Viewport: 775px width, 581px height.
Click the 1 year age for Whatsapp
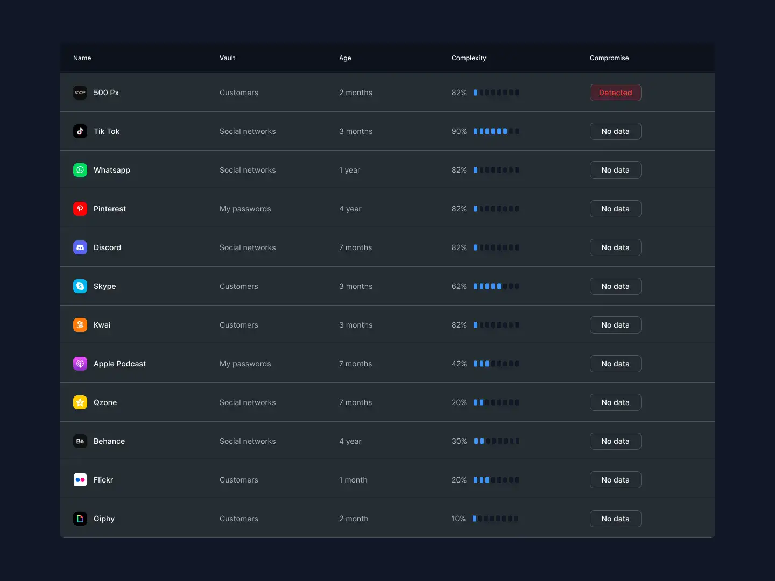pos(350,170)
